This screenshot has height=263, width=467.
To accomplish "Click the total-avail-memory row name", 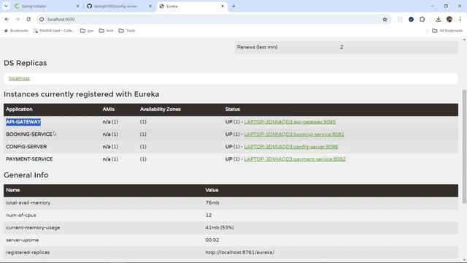I will (x=28, y=203).
